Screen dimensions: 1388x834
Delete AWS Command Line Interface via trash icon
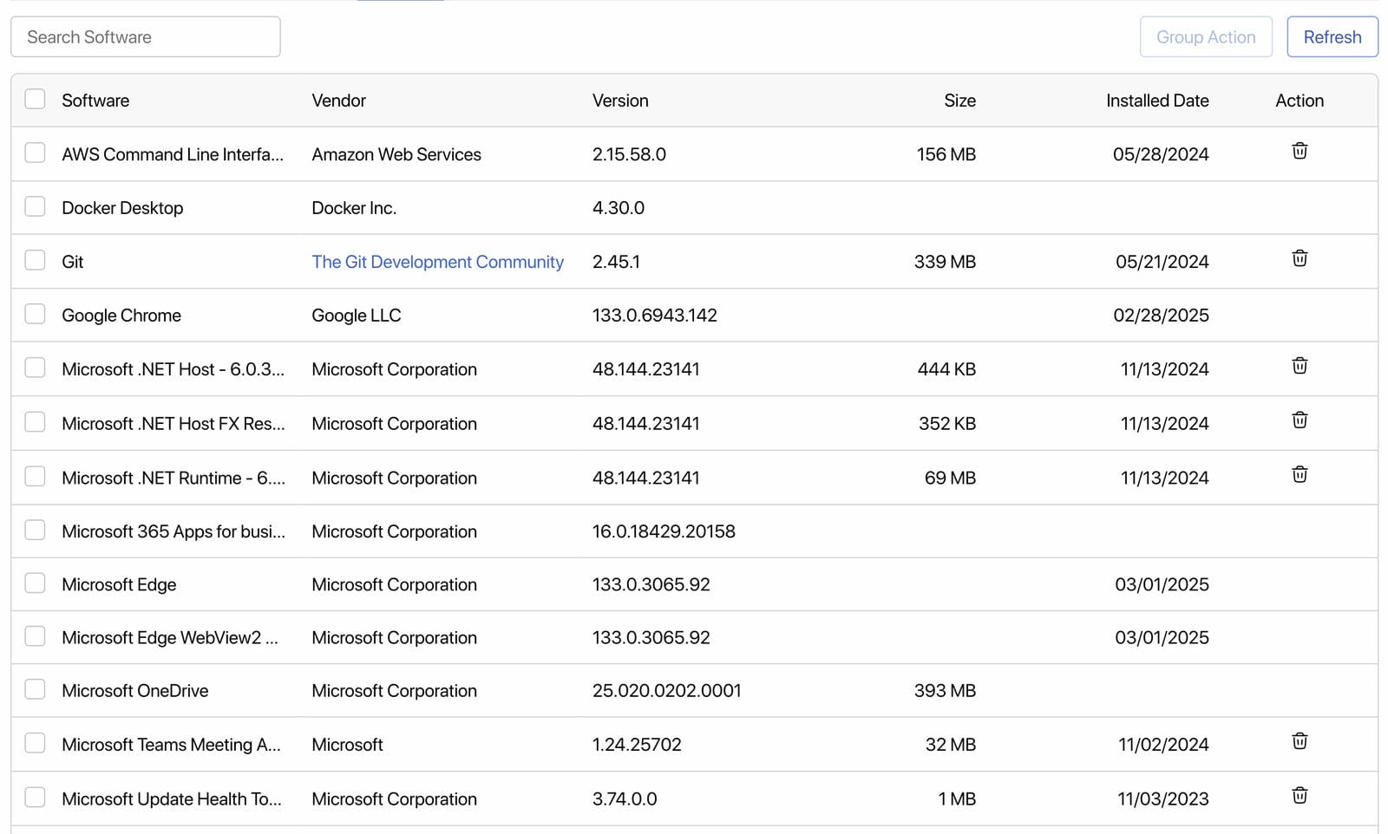pos(1299,152)
